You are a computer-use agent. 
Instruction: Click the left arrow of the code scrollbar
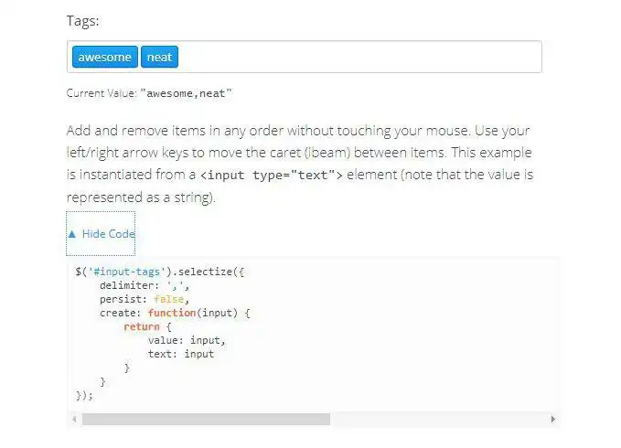[x=73, y=419]
